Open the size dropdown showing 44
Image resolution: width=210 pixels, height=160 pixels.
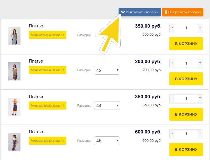pos(107,106)
